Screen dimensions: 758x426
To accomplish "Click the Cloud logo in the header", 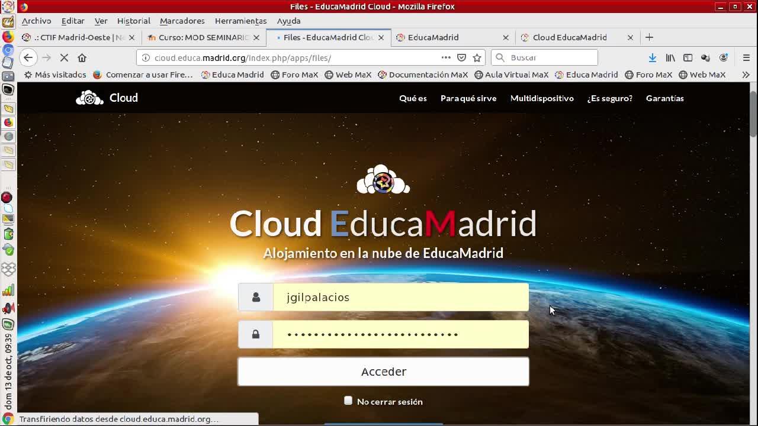I will coord(107,98).
